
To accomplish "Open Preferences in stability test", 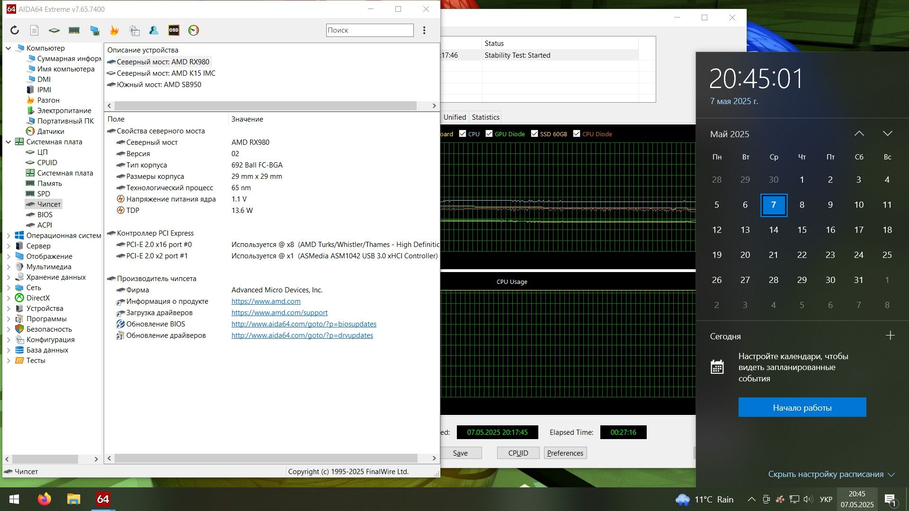I will 565,453.
